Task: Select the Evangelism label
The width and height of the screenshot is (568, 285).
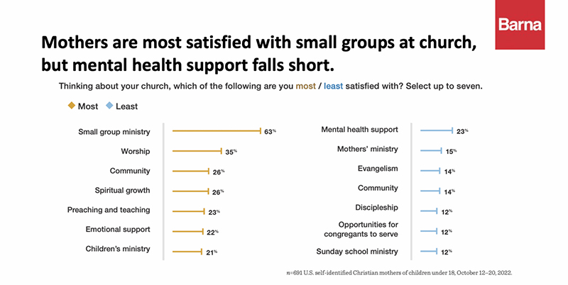Action: [378, 169]
